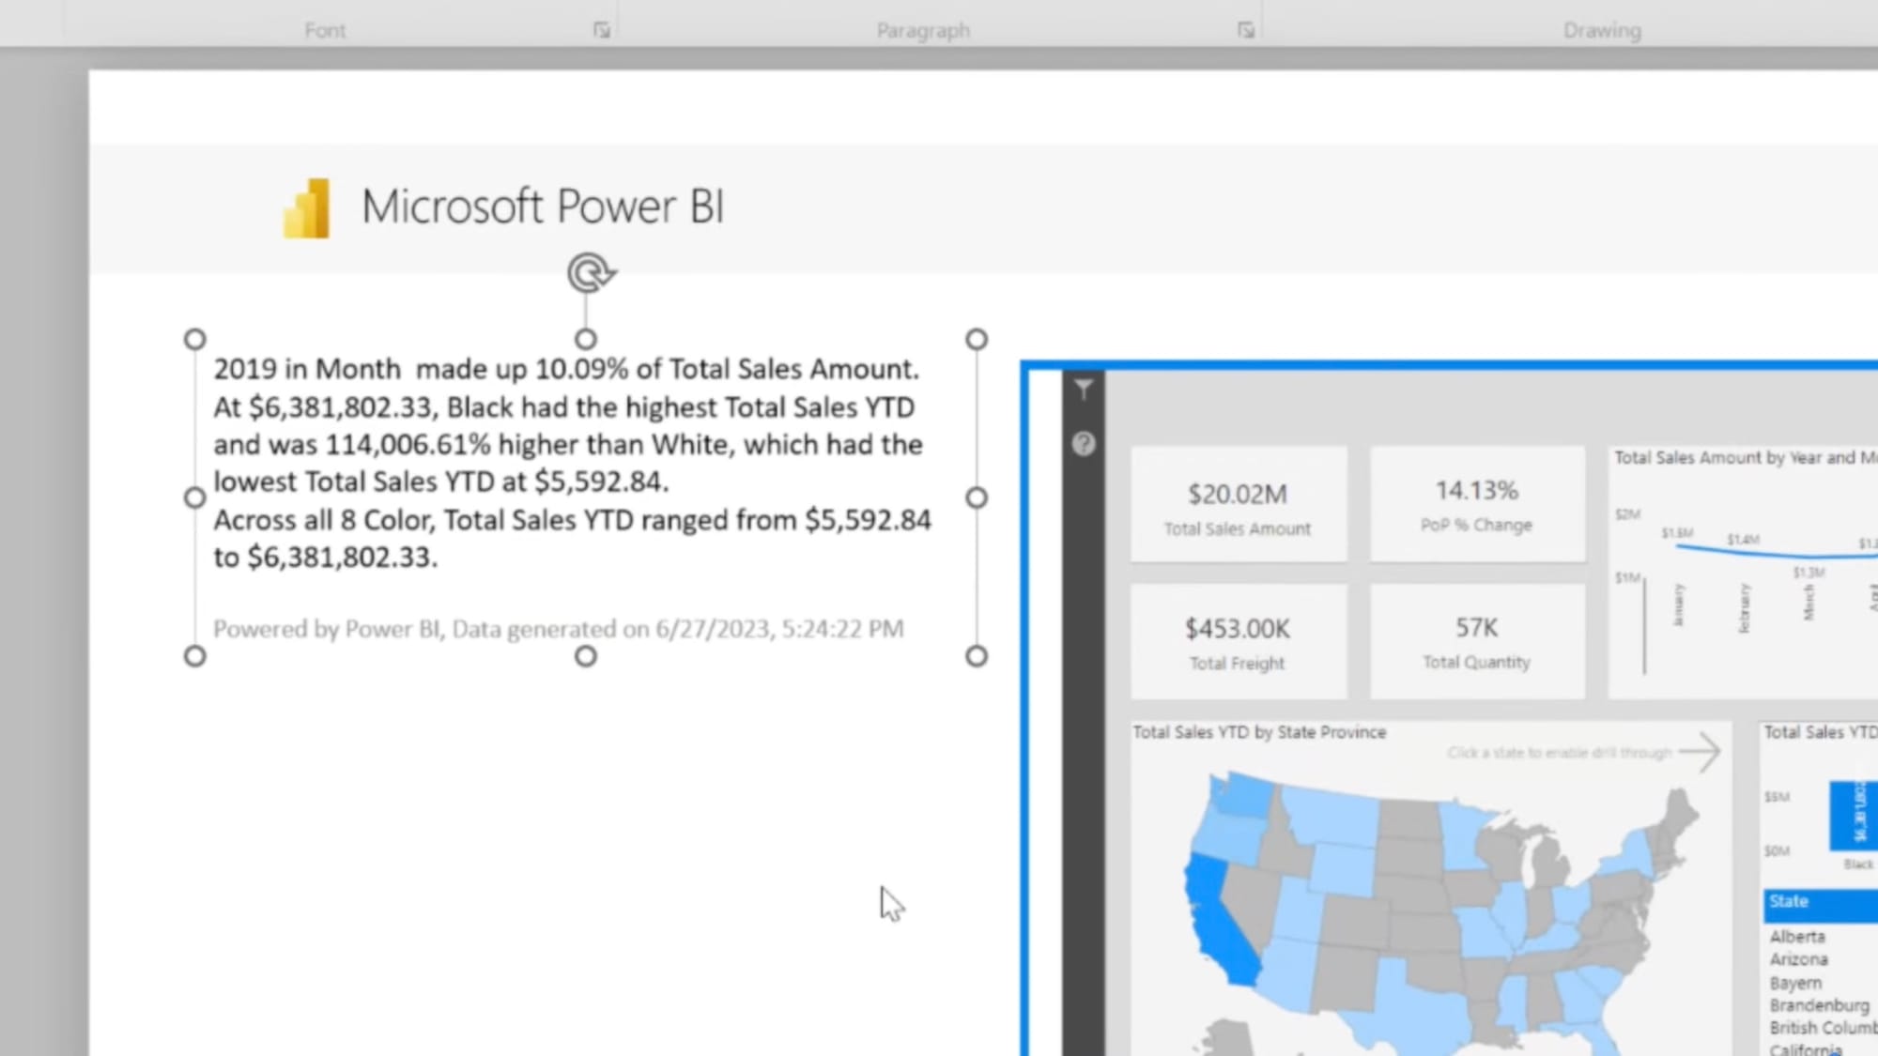Click the $20.02M Total Sales Amount card
1878x1056 pixels.
(1239, 505)
